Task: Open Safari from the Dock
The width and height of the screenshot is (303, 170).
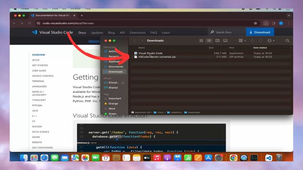Action: (x=44, y=158)
